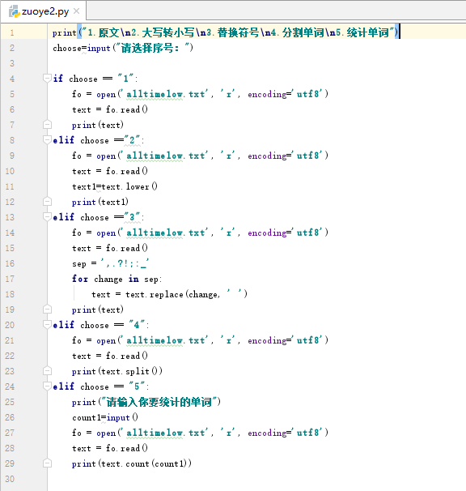Click line number 30 in the gutter
The height and width of the screenshot is (491, 466).
(10, 479)
